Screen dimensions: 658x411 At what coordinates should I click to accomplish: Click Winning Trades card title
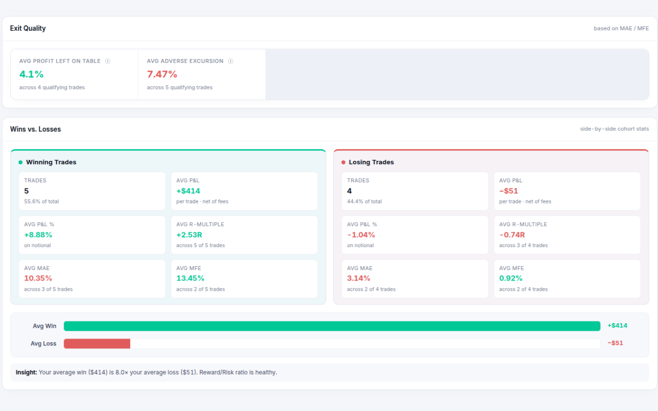[51, 162]
